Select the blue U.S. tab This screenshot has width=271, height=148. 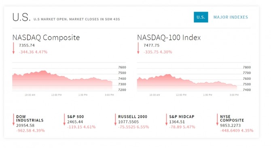[x=201, y=17]
